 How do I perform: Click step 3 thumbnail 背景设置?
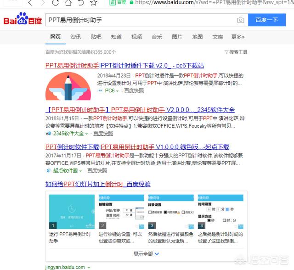pos(171,212)
